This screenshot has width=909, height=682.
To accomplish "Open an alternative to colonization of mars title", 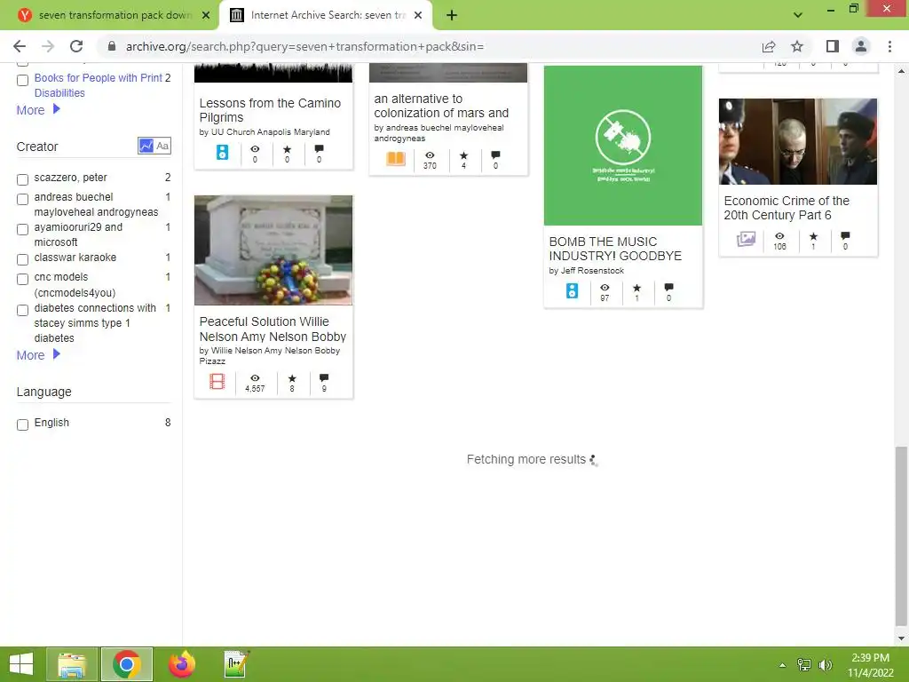I will (441, 106).
